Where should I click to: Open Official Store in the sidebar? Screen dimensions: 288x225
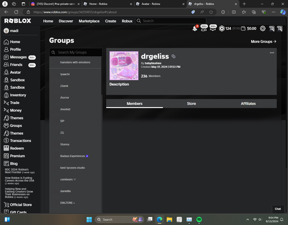click(18, 205)
